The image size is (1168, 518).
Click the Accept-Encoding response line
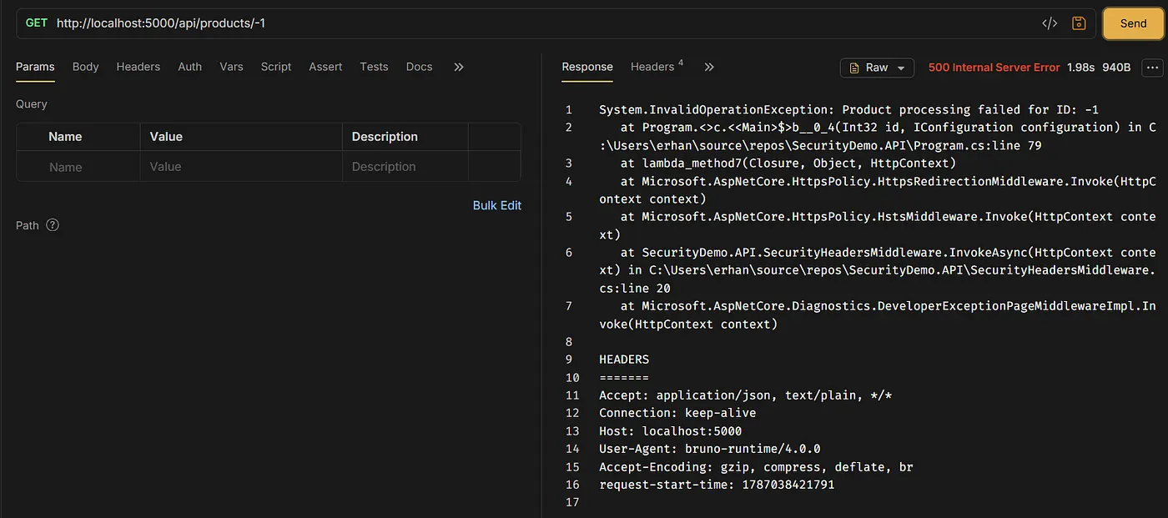(756, 467)
